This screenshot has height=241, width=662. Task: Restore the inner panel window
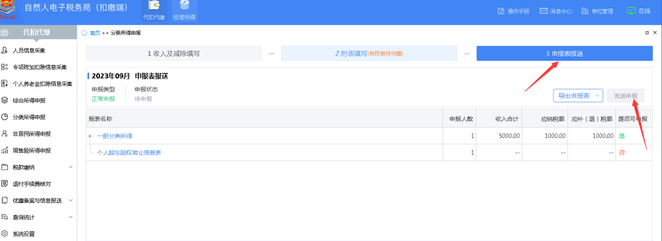pyautogui.click(x=647, y=33)
